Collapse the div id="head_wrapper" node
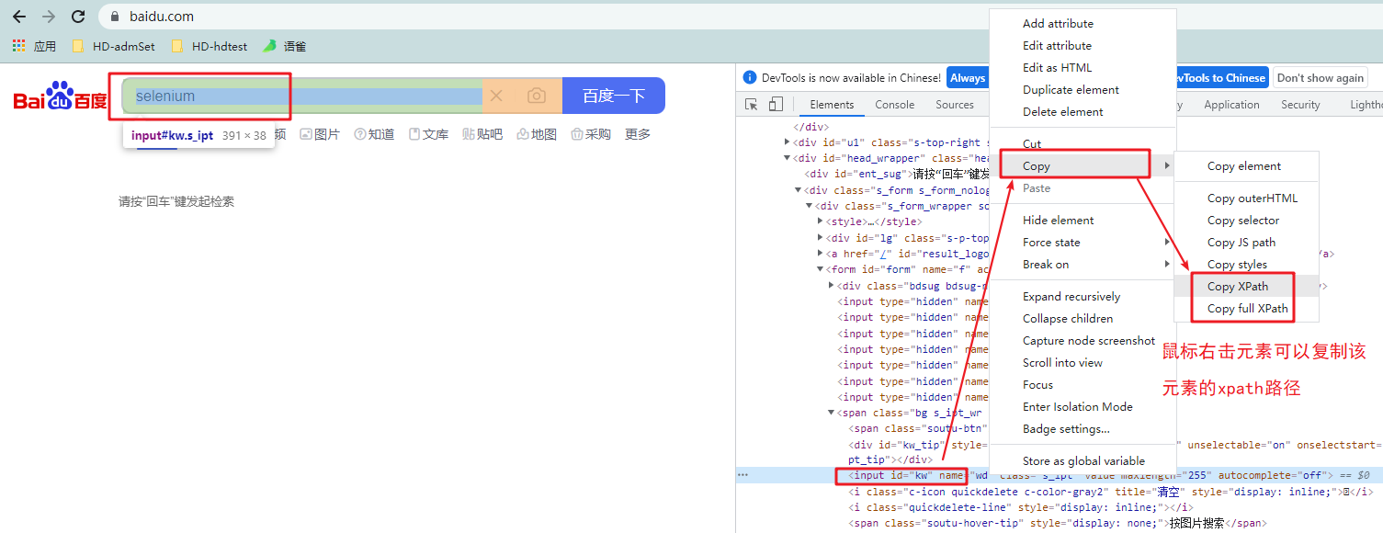Image resolution: width=1383 pixels, height=533 pixels. (787, 158)
